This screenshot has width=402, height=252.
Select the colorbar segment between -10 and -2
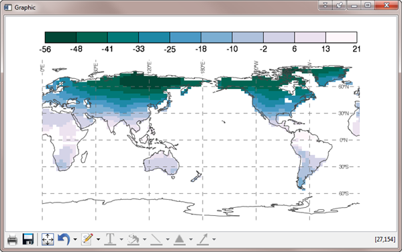click(248, 38)
